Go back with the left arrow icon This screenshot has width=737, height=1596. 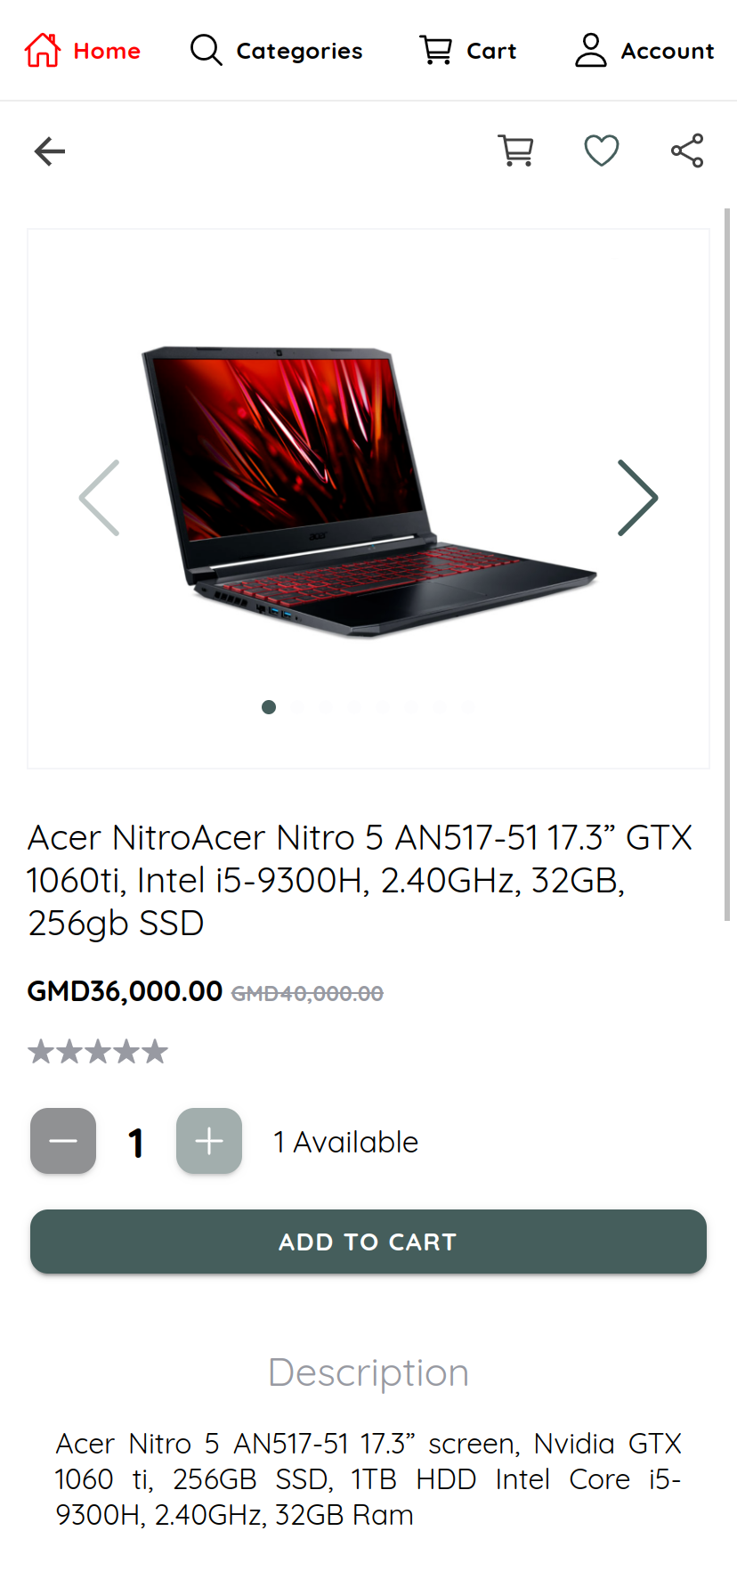click(x=50, y=151)
